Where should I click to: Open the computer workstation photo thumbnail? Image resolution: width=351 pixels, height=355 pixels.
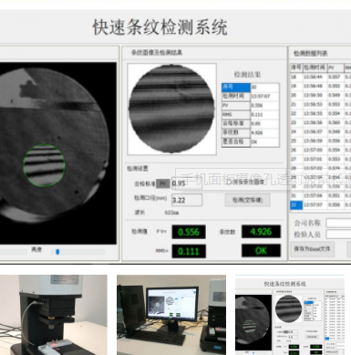point(171,315)
